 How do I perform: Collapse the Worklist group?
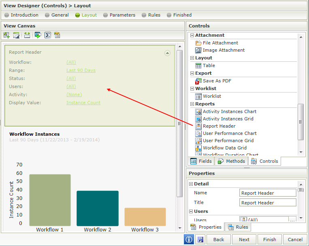[192, 89]
